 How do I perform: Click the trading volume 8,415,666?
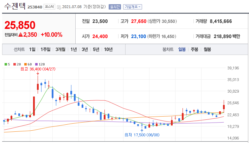(x=221, y=21)
